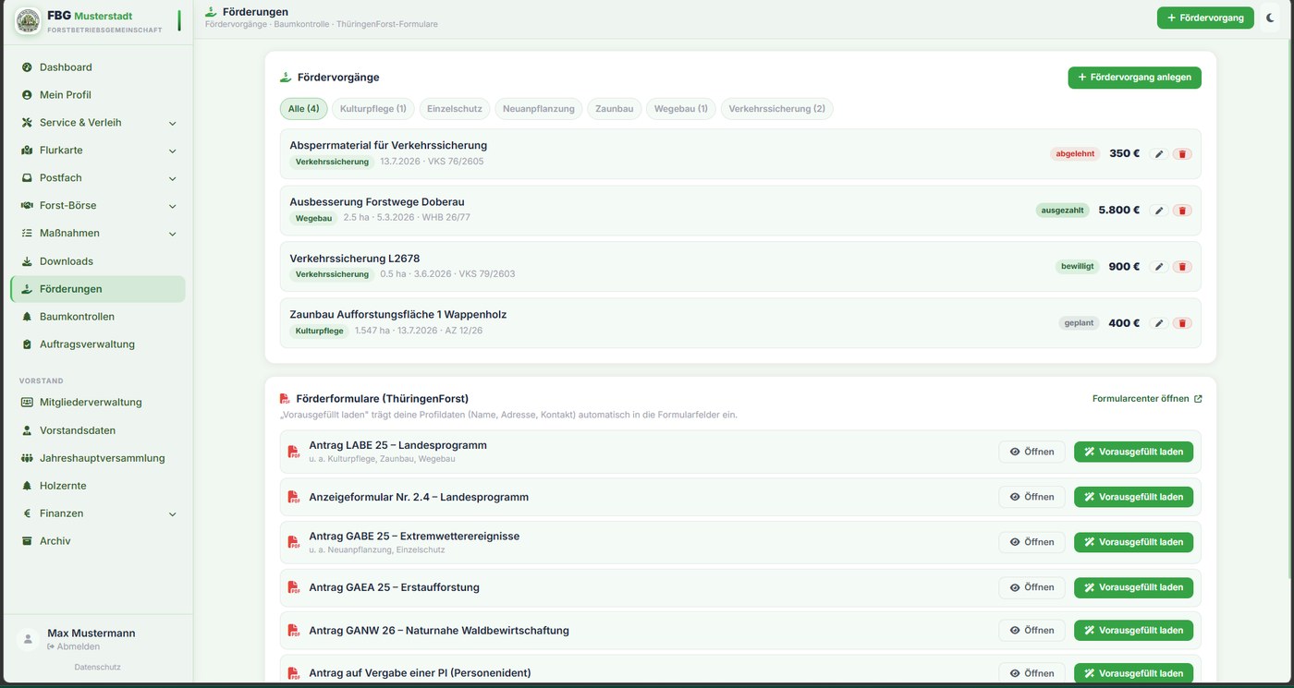Load Anzeigeformular Nr. 2.4 vorausgefüllt
This screenshot has width=1294, height=688.
click(x=1133, y=497)
